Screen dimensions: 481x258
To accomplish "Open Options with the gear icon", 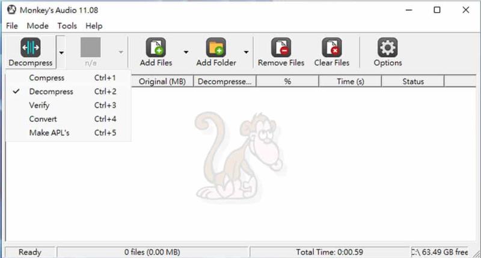I will pyautogui.click(x=388, y=47).
